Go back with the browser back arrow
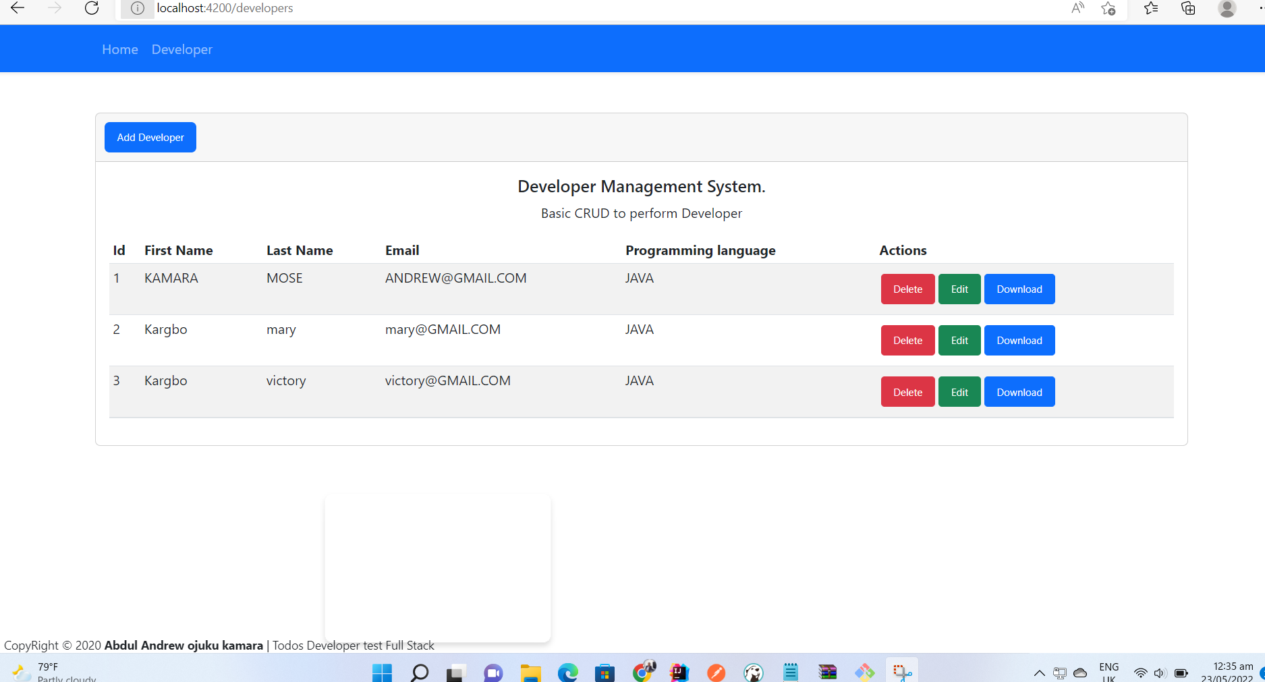This screenshot has height=682, width=1265. point(18,8)
